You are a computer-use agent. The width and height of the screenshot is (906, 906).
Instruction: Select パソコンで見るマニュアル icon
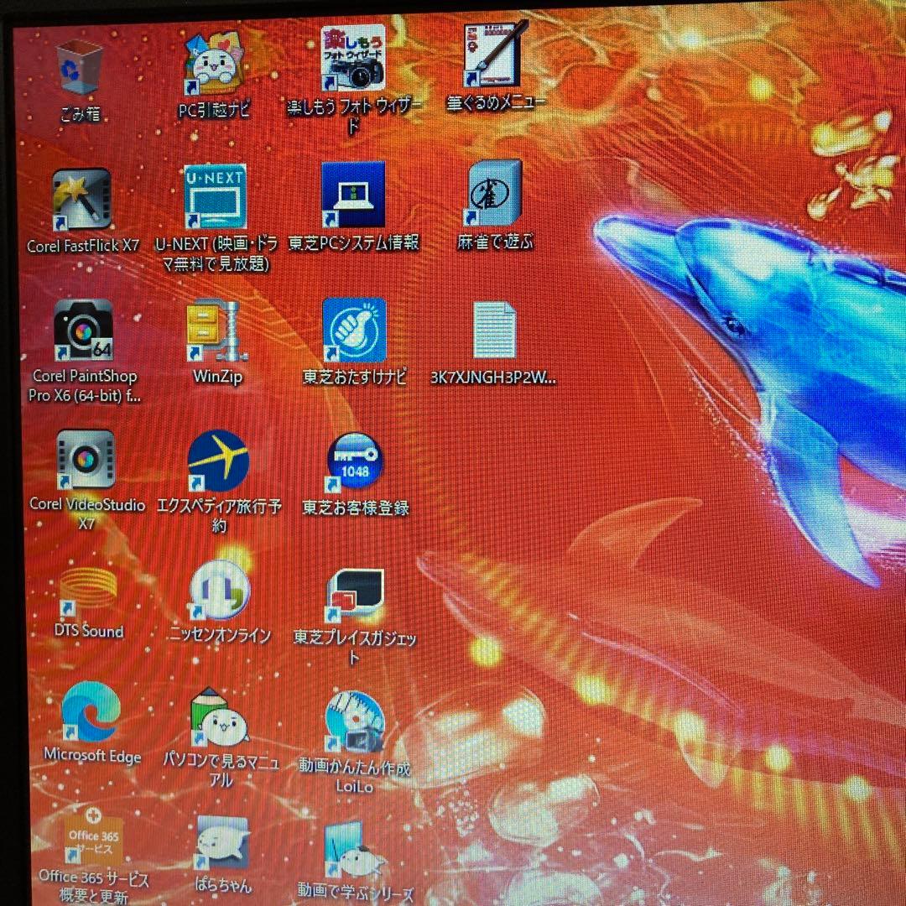coord(220,716)
